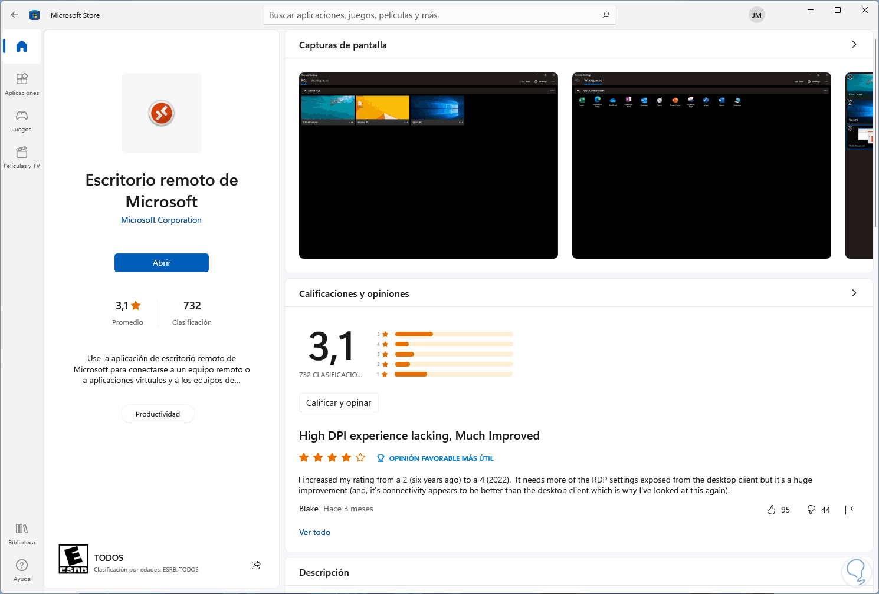The image size is (879, 594).
Task: Click the Microsoft Store logo icon
Action: (x=35, y=15)
